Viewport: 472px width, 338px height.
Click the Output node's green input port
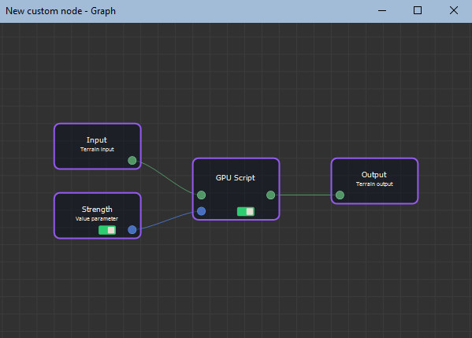(x=340, y=195)
